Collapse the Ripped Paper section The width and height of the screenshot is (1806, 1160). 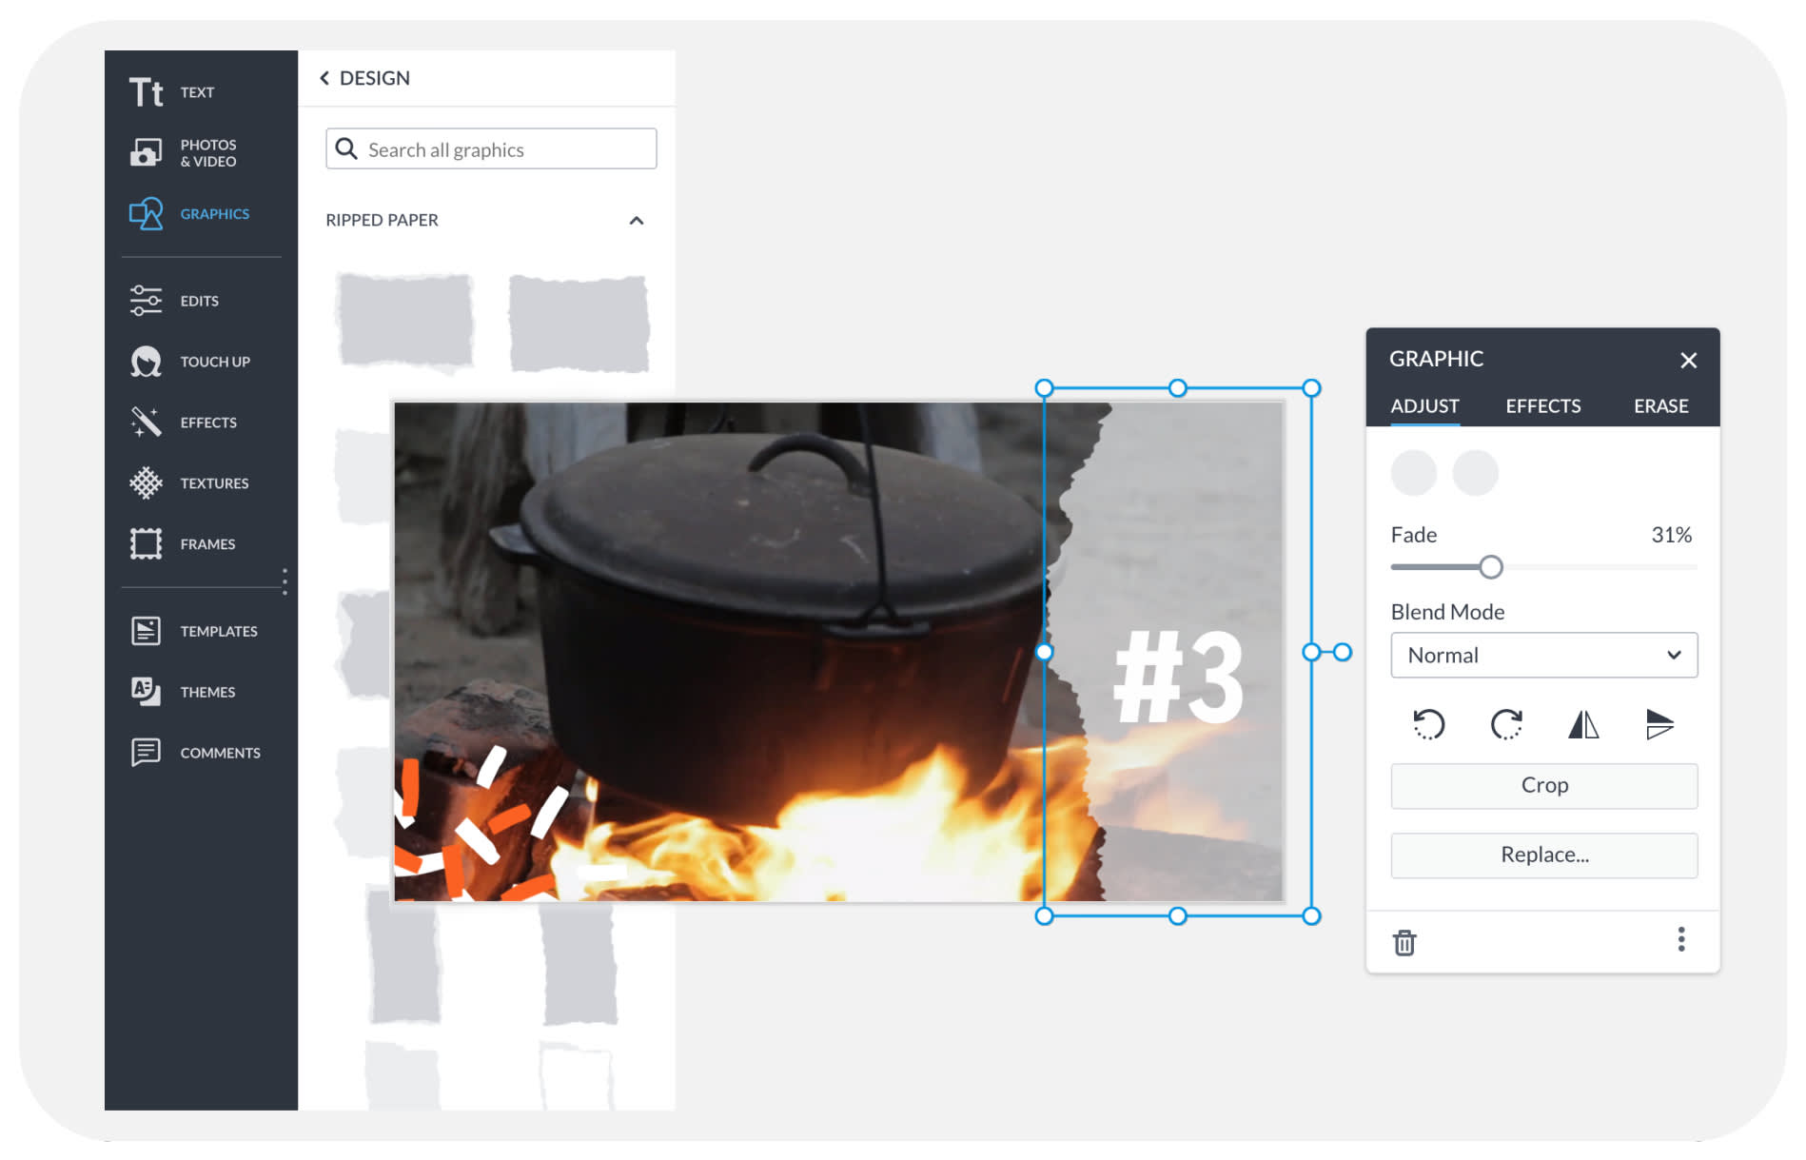tap(637, 221)
